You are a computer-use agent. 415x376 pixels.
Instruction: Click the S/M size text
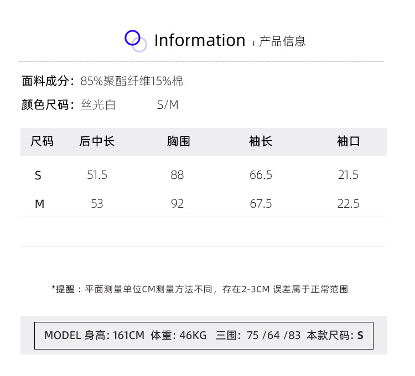[x=168, y=105]
